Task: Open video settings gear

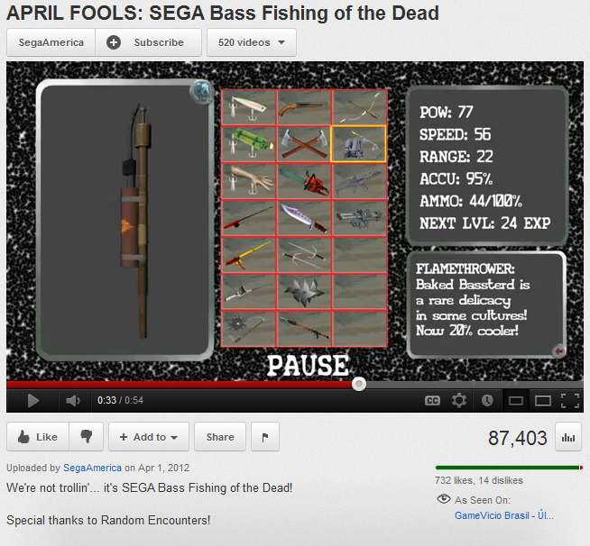Action: pos(459,401)
